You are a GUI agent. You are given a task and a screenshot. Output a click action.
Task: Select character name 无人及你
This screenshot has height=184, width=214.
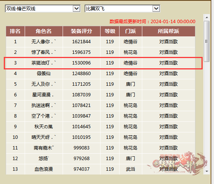pyautogui.click(x=44, y=84)
